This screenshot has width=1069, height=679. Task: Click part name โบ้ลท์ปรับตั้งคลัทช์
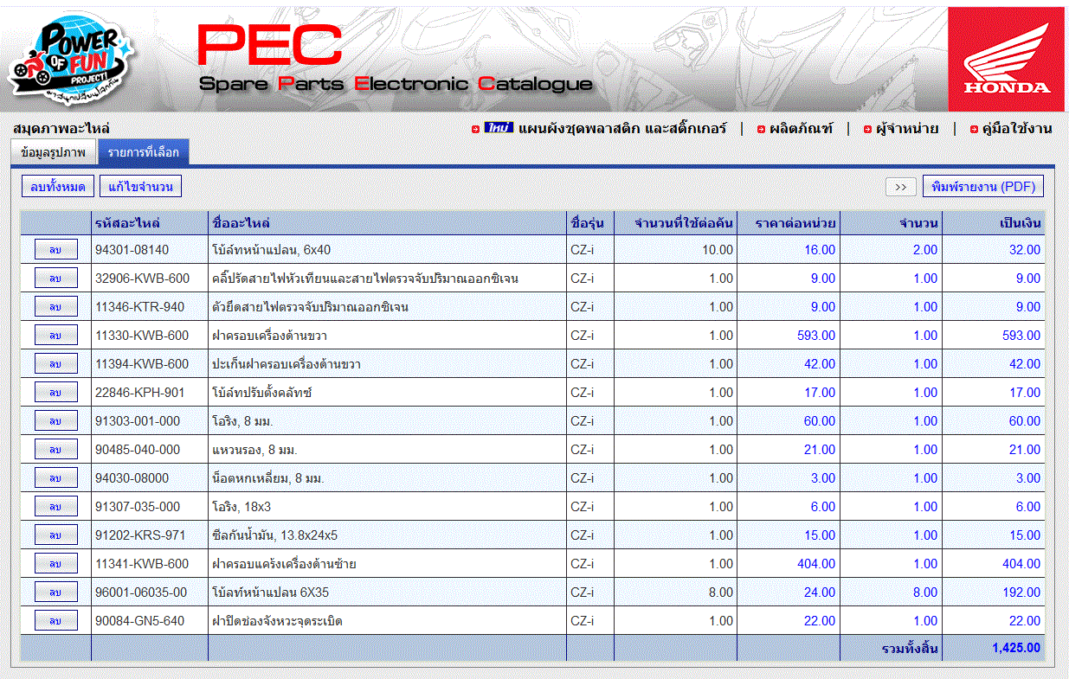[262, 393]
